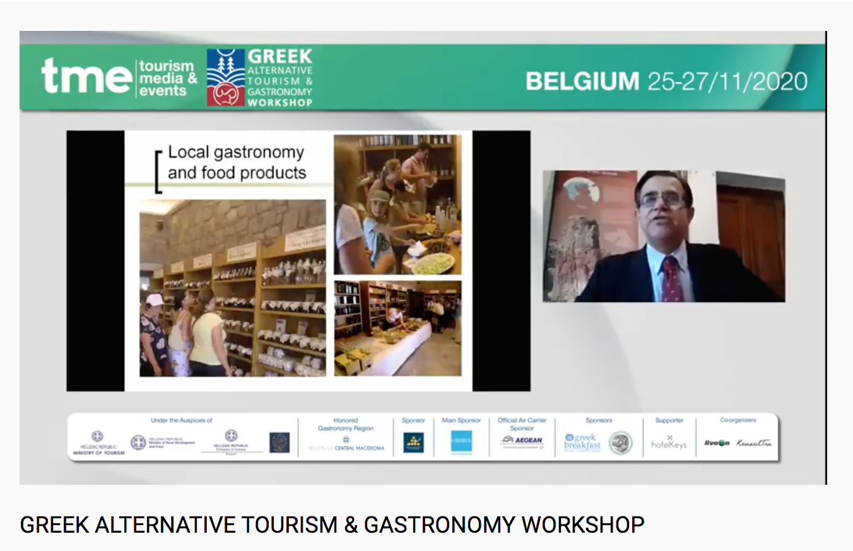Image resolution: width=853 pixels, height=551 pixels.
Task: Click the round seal logo beside Greek Breakfast
Action: pos(620,442)
